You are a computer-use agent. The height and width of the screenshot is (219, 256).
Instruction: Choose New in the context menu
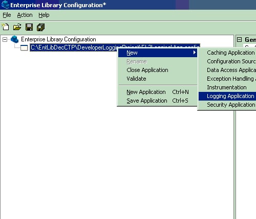tap(158, 53)
